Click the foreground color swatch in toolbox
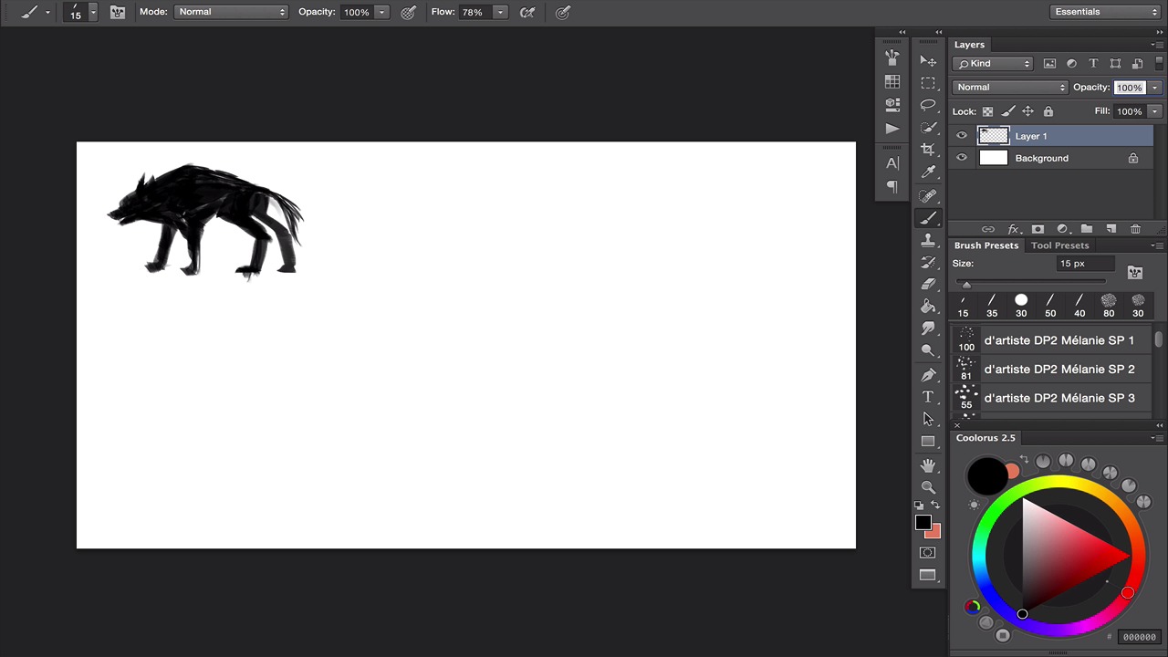This screenshot has width=1168, height=657. tap(923, 523)
